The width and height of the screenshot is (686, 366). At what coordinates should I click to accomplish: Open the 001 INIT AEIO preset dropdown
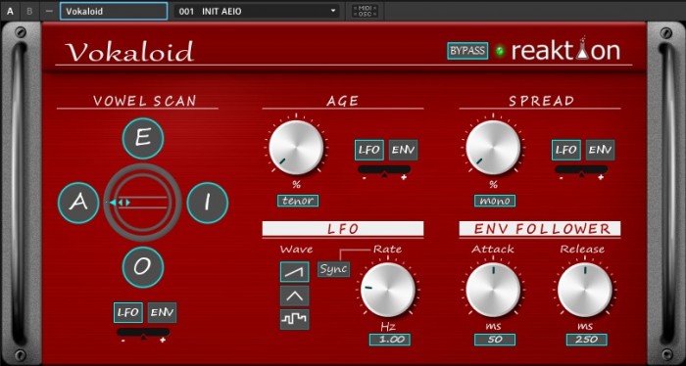tap(257, 12)
